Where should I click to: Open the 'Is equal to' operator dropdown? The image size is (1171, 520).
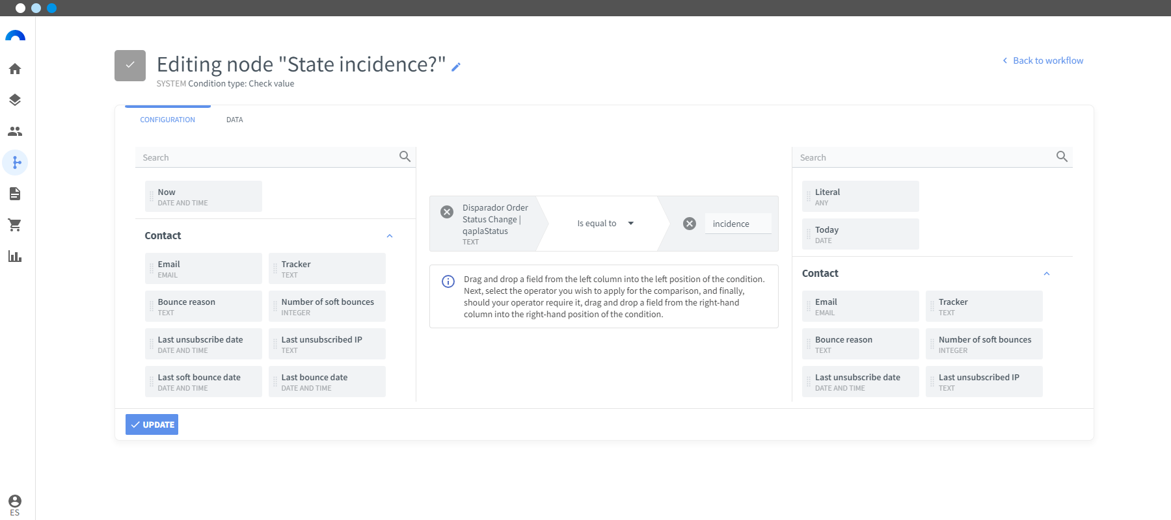[605, 224]
